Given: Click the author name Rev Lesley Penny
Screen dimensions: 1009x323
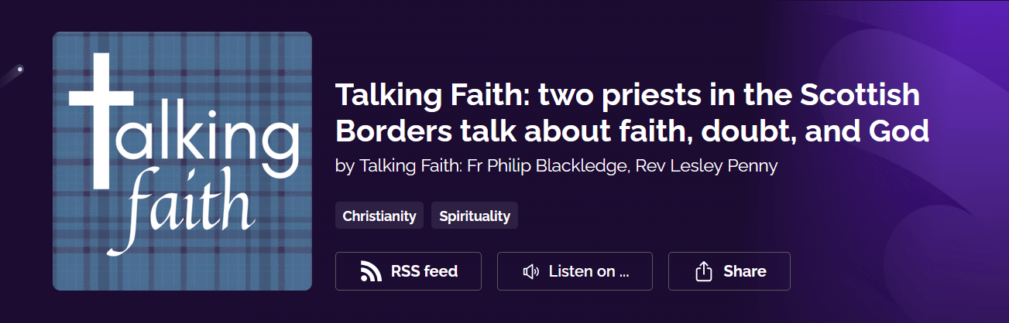Looking at the screenshot, I should (707, 165).
